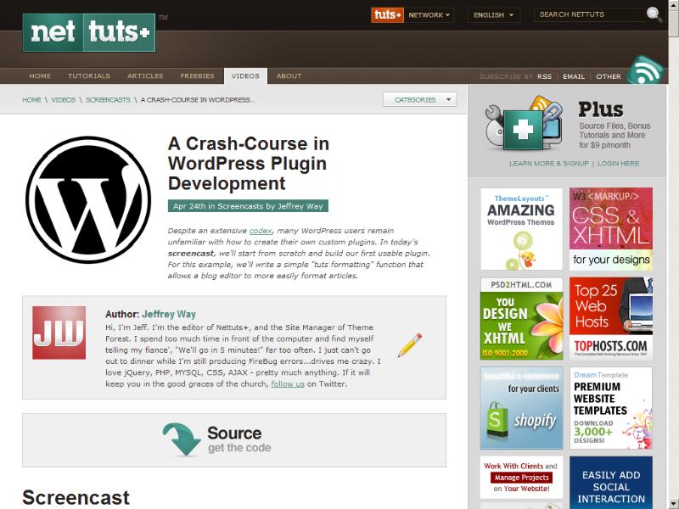
Task: Select the Videos tab
Action: (x=245, y=76)
